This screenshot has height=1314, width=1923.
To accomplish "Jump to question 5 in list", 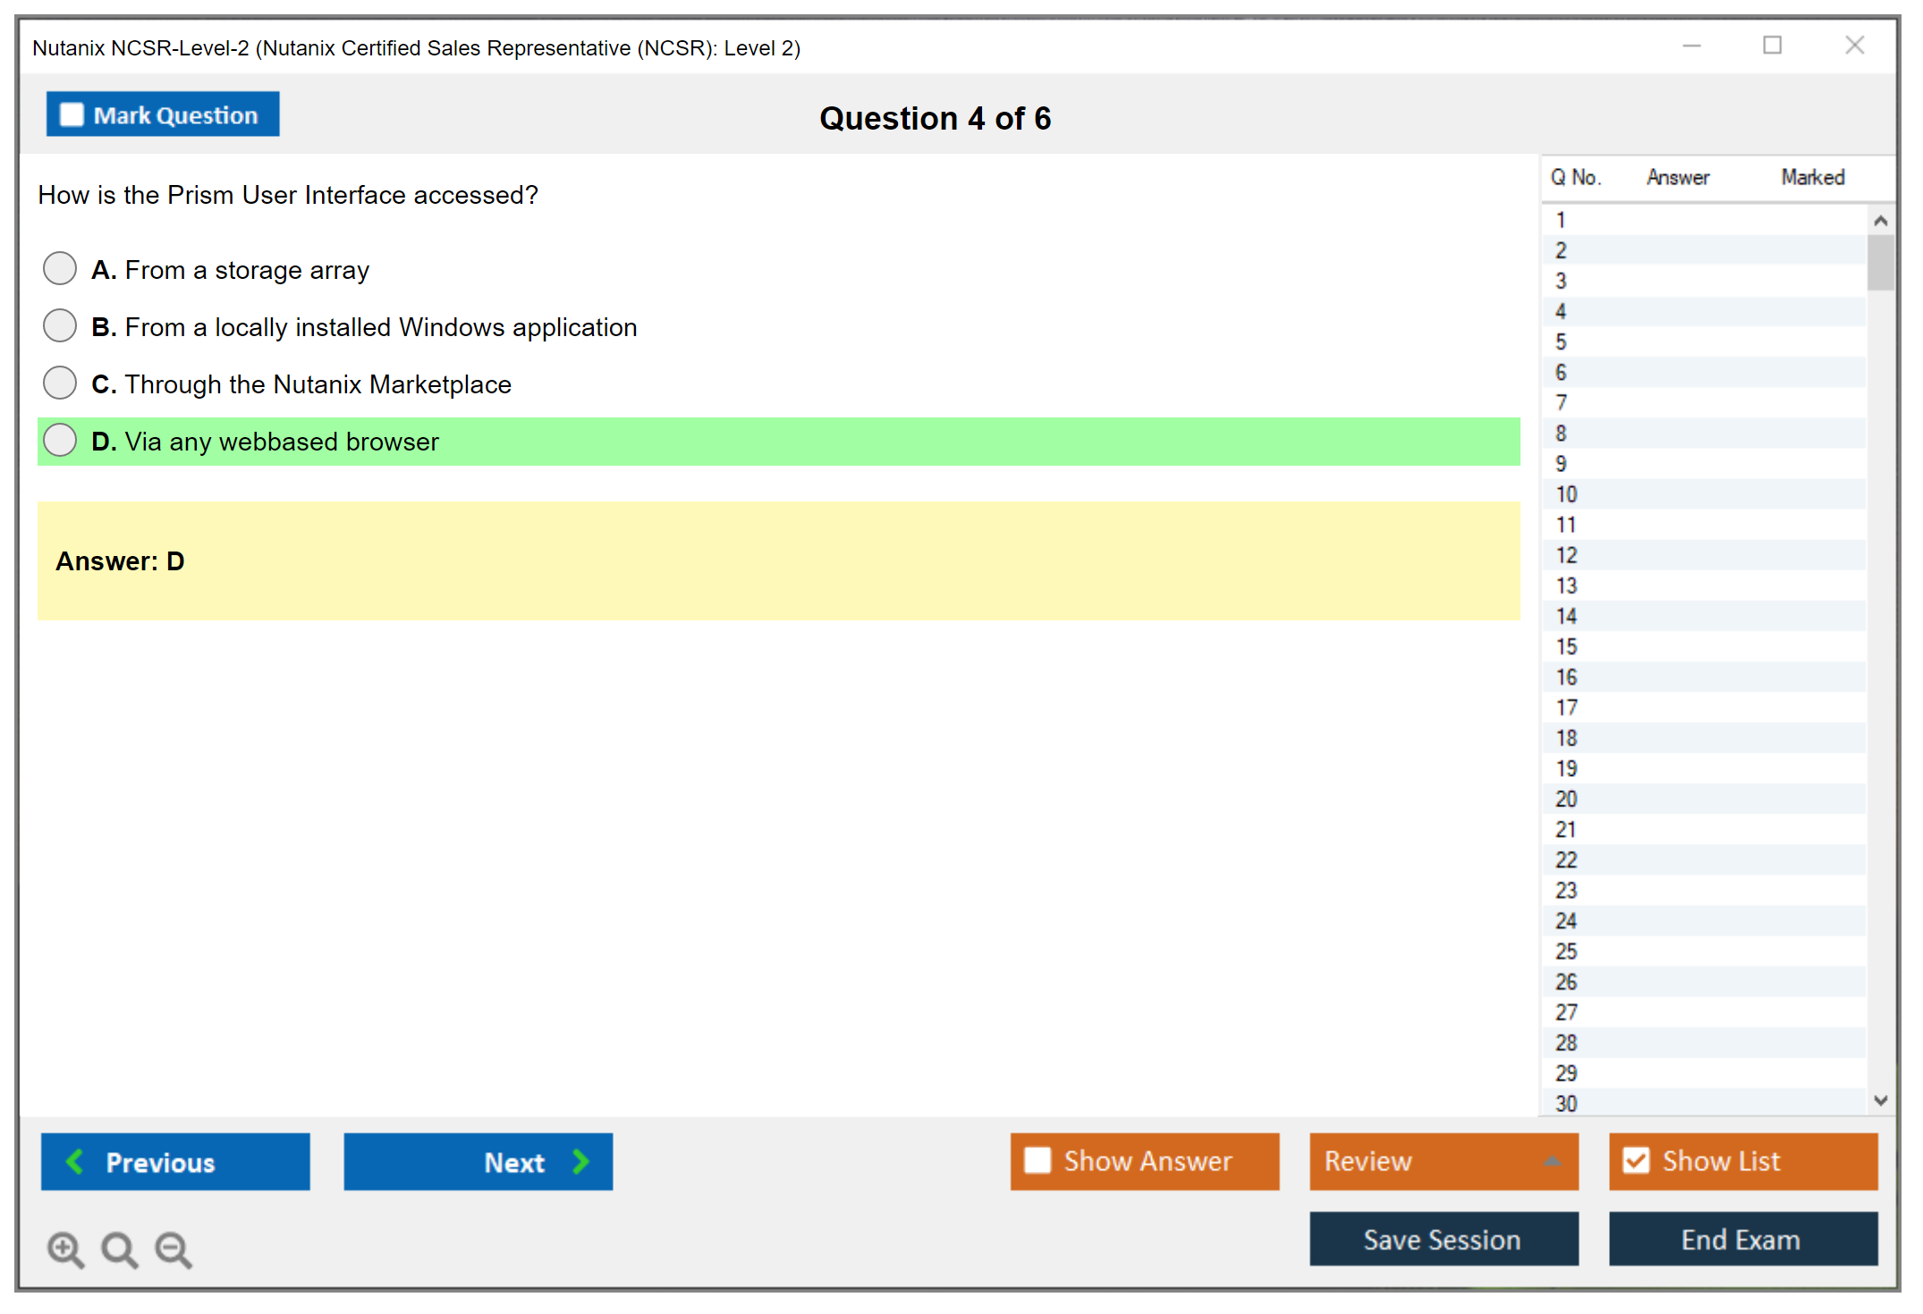I will coord(1561,341).
